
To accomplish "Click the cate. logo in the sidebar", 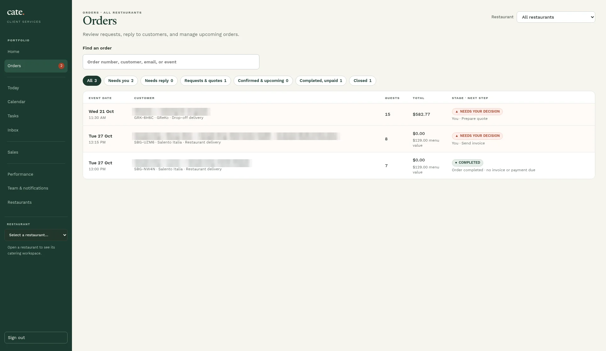I will [x=15, y=12].
